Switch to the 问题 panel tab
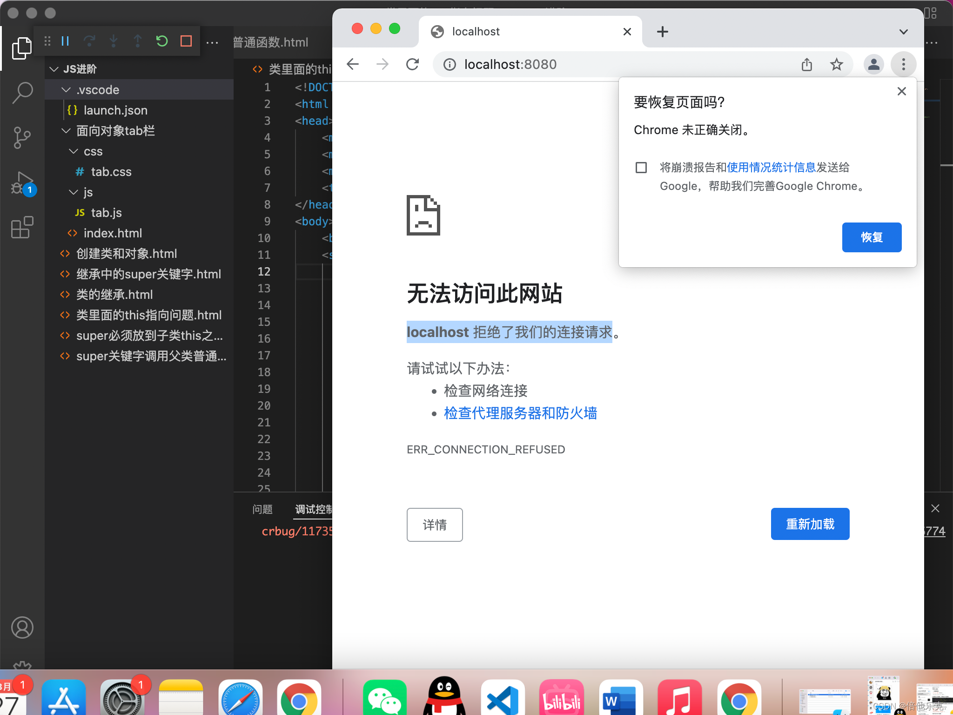The height and width of the screenshot is (715, 953). 262,509
